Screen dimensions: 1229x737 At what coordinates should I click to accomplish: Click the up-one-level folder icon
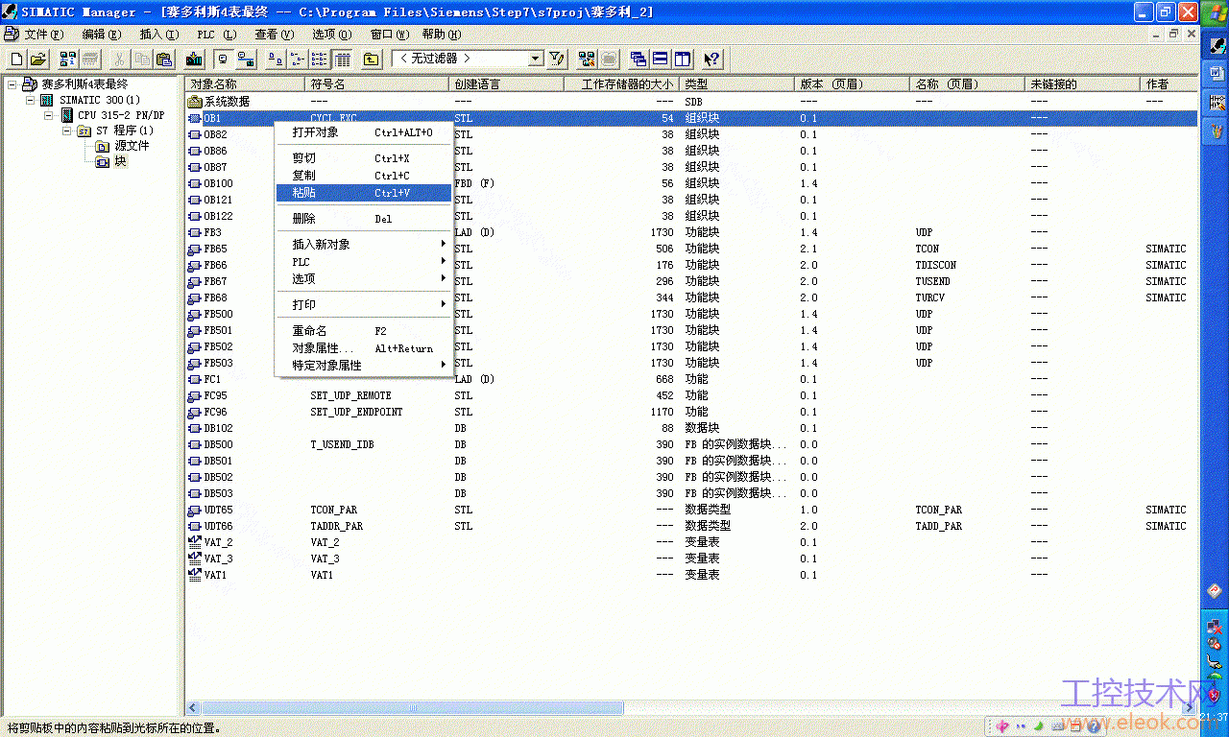click(372, 59)
